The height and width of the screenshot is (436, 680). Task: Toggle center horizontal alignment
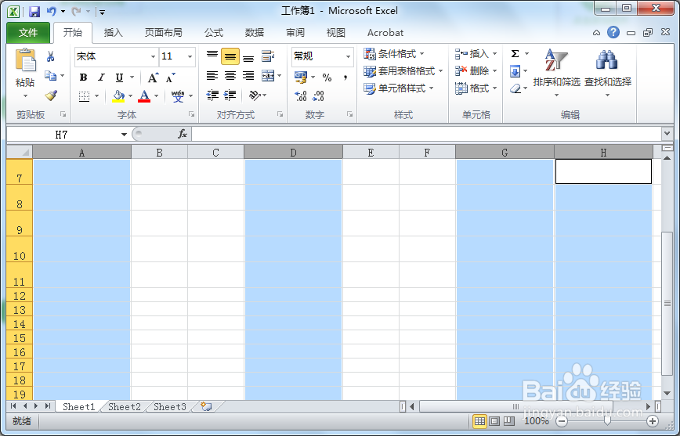(x=230, y=76)
